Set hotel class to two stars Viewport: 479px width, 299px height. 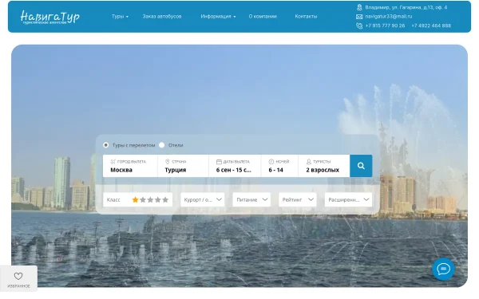(143, 200)
